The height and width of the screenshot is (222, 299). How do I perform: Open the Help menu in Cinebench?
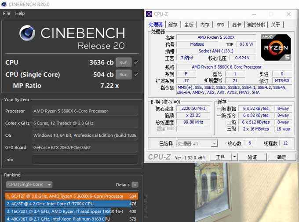(20, 13)
